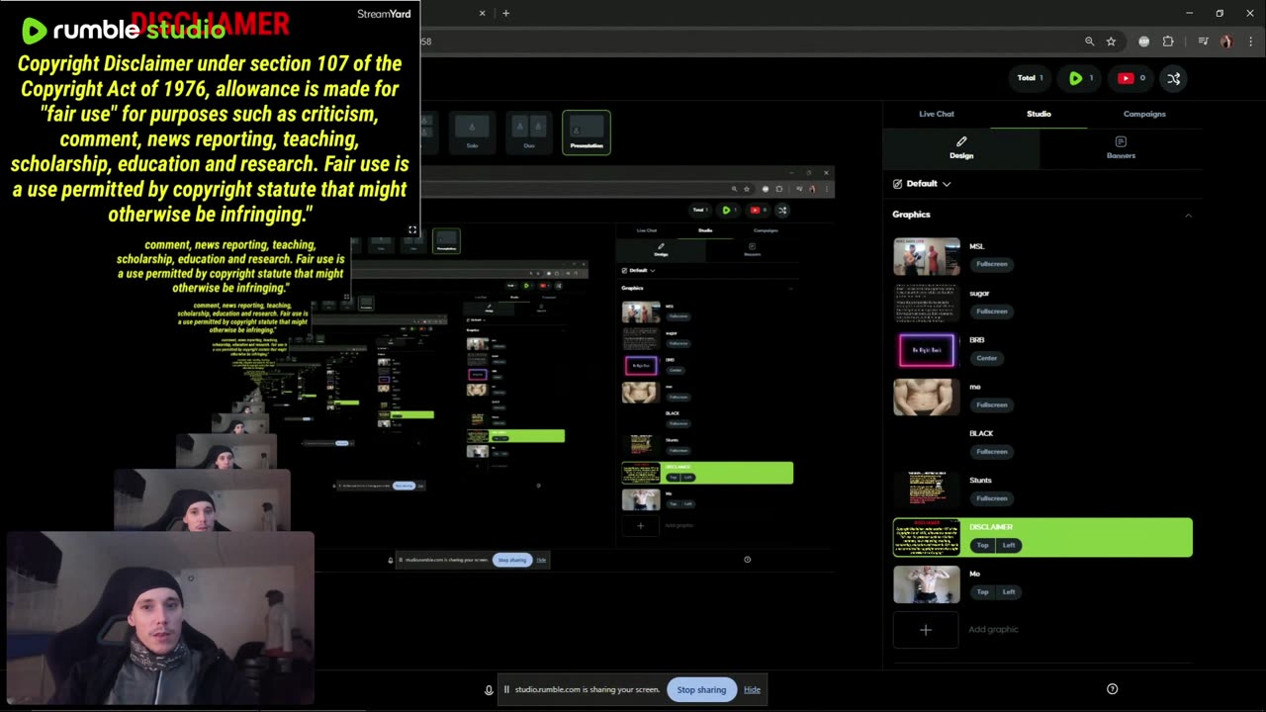Image resolution: width=1266 pixels, height=712 pixels.
Task: Select the Duo layout
Action: (529, 133)
